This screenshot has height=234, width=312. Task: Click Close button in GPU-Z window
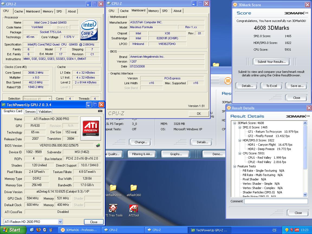pos(94,222)
